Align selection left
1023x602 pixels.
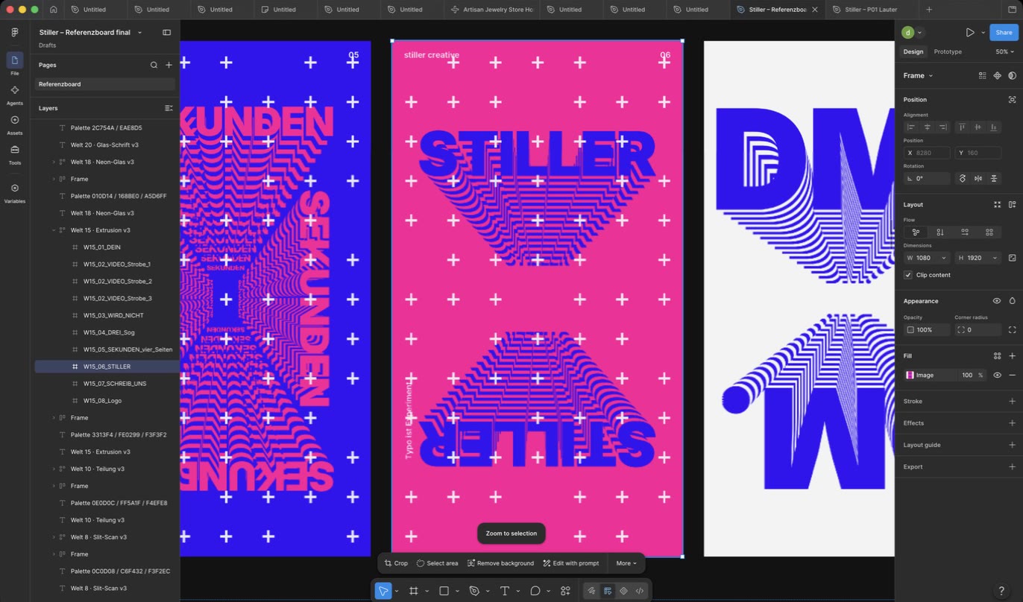(x=911, y=127)
